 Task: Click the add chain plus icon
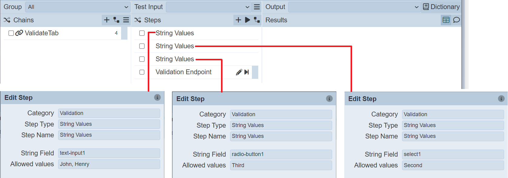(x=107, y=20)
